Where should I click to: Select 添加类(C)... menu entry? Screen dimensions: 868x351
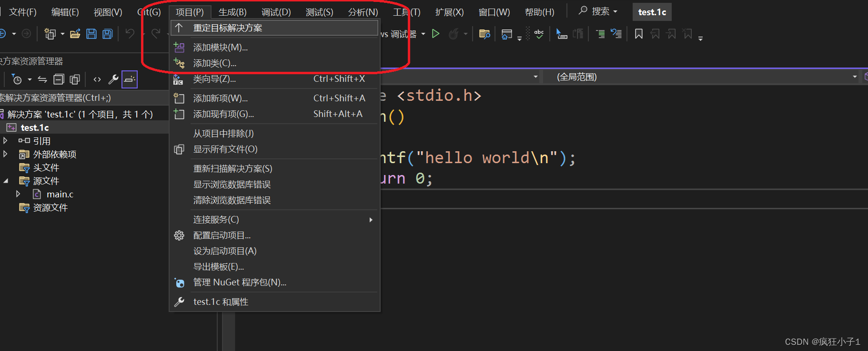pyautogui.click(x=274, y=63)
